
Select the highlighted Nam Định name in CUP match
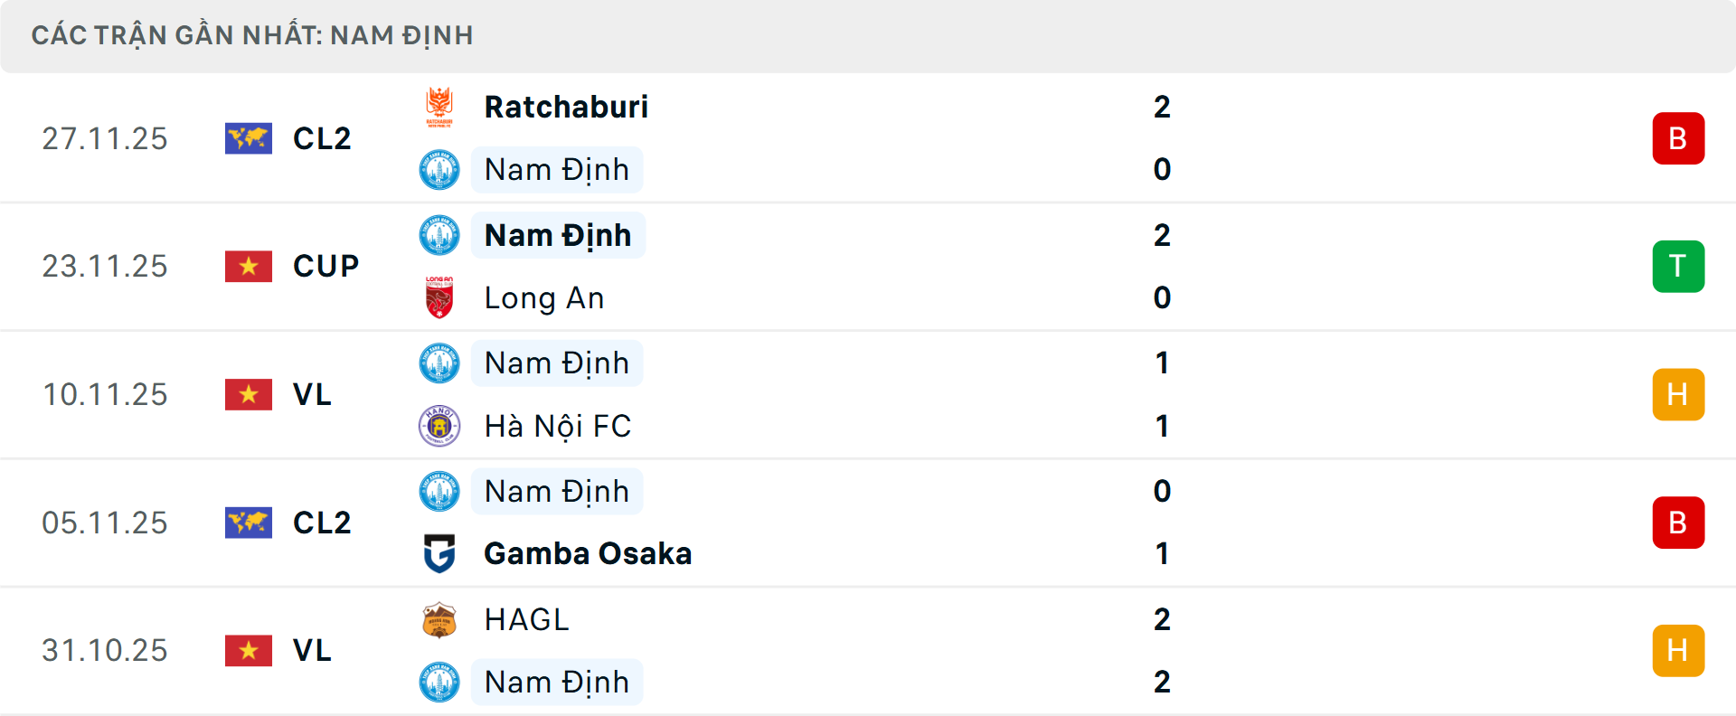click(x=558, y=235)
